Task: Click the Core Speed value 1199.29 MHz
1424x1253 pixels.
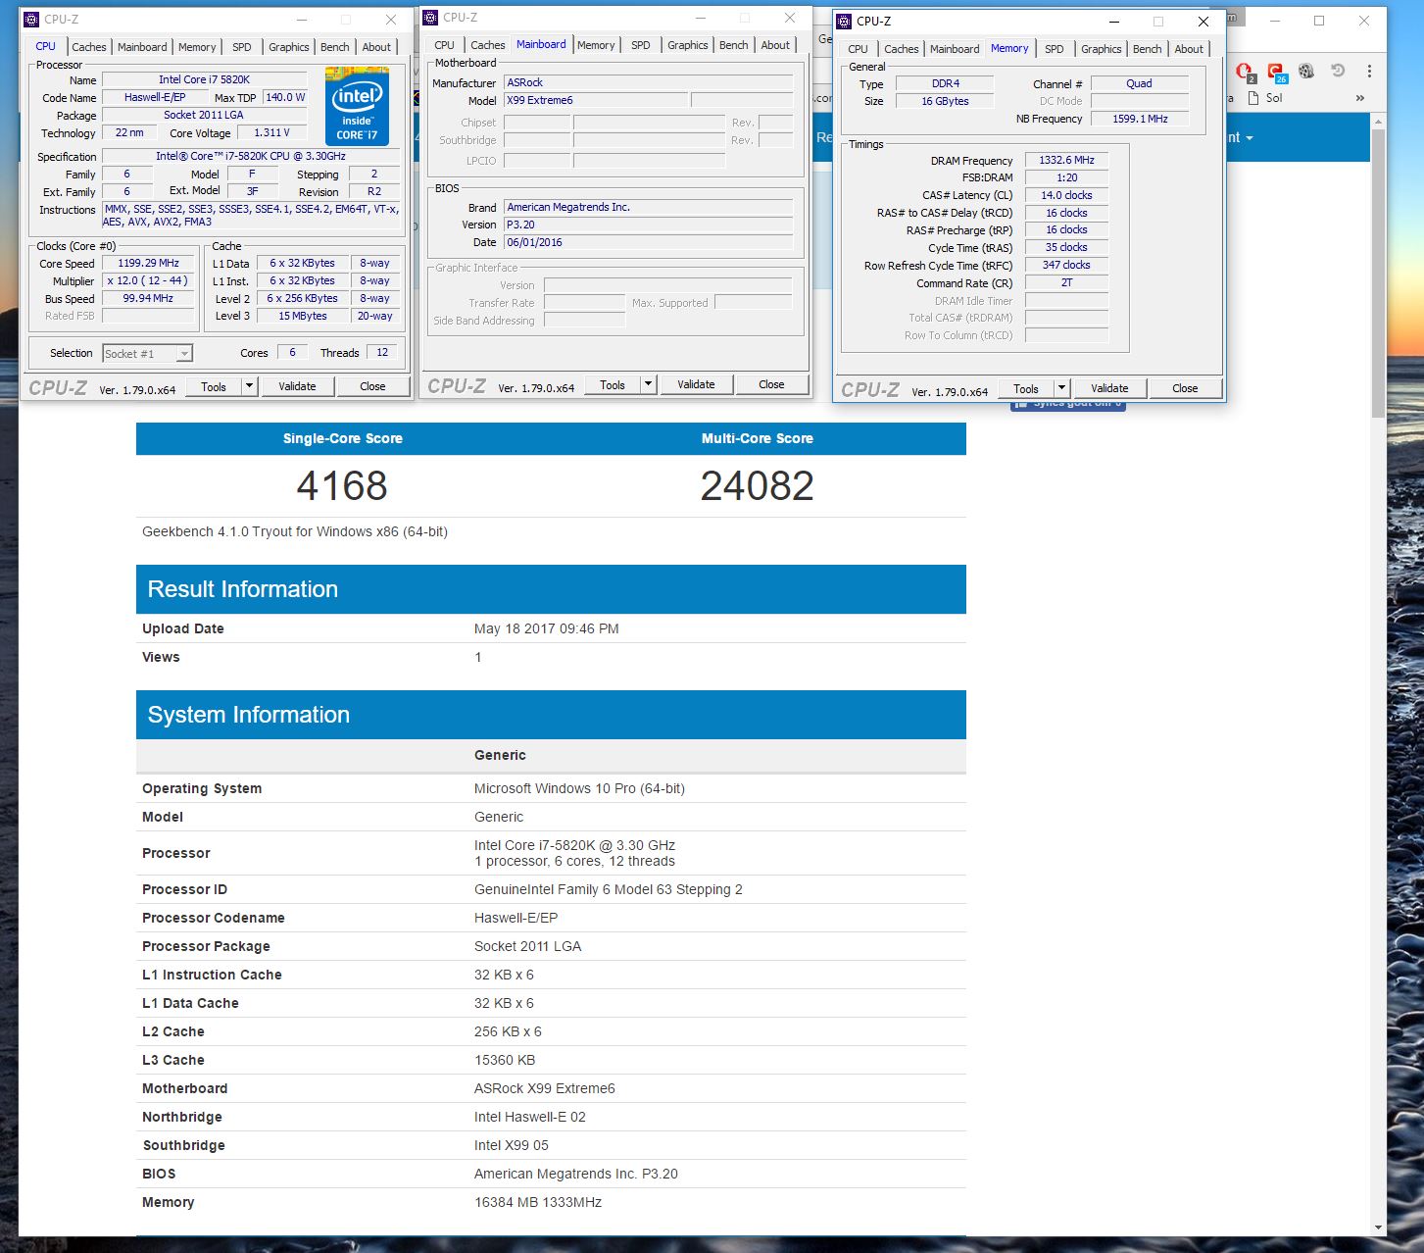Action: coord(149,263)
